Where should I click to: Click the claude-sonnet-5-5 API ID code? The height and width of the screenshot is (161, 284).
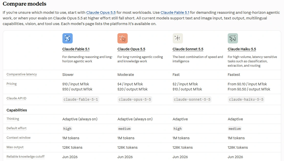coord(192,99)
